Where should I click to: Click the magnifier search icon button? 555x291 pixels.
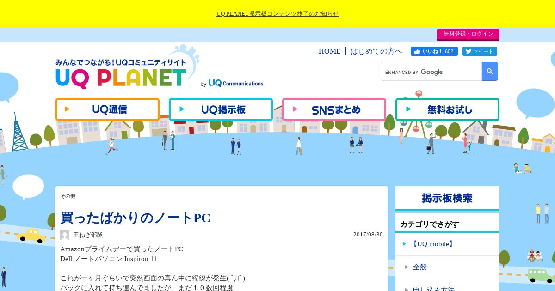click(x=490, y=72)
